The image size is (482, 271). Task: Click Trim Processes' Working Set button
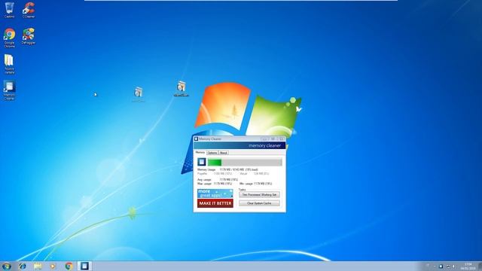click(259, 195)
